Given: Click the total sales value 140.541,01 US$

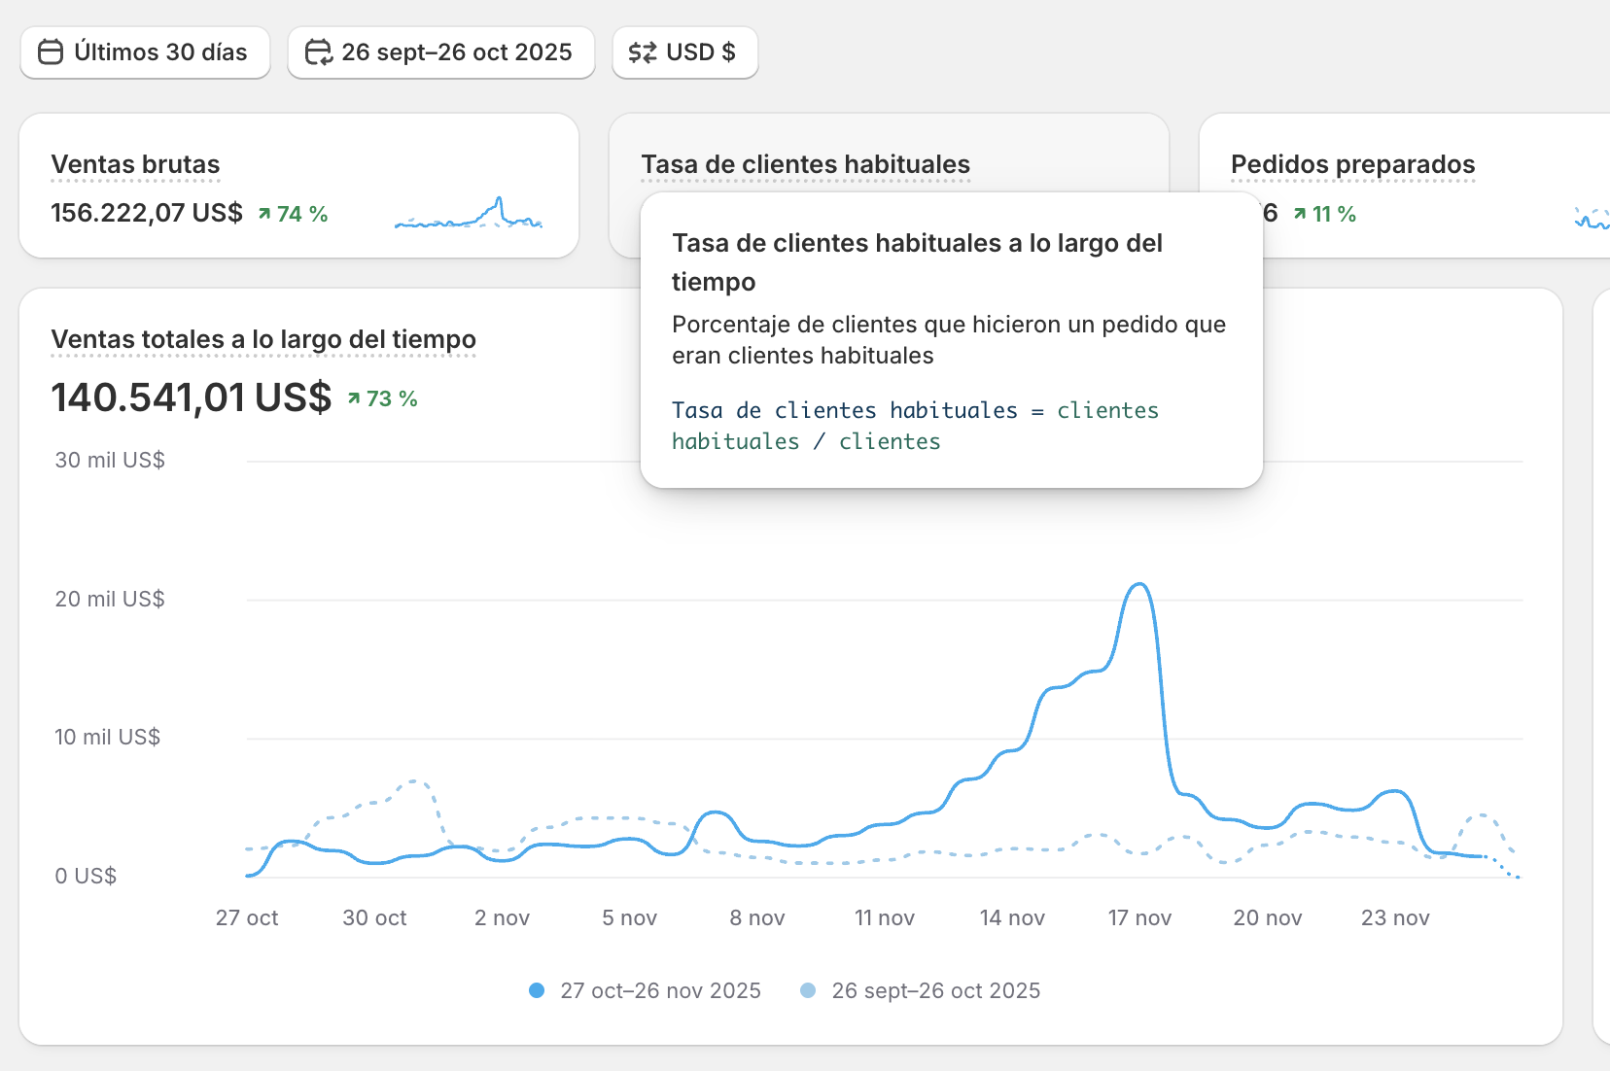Looking at the screenshot, I should click(x=192, y=397).
